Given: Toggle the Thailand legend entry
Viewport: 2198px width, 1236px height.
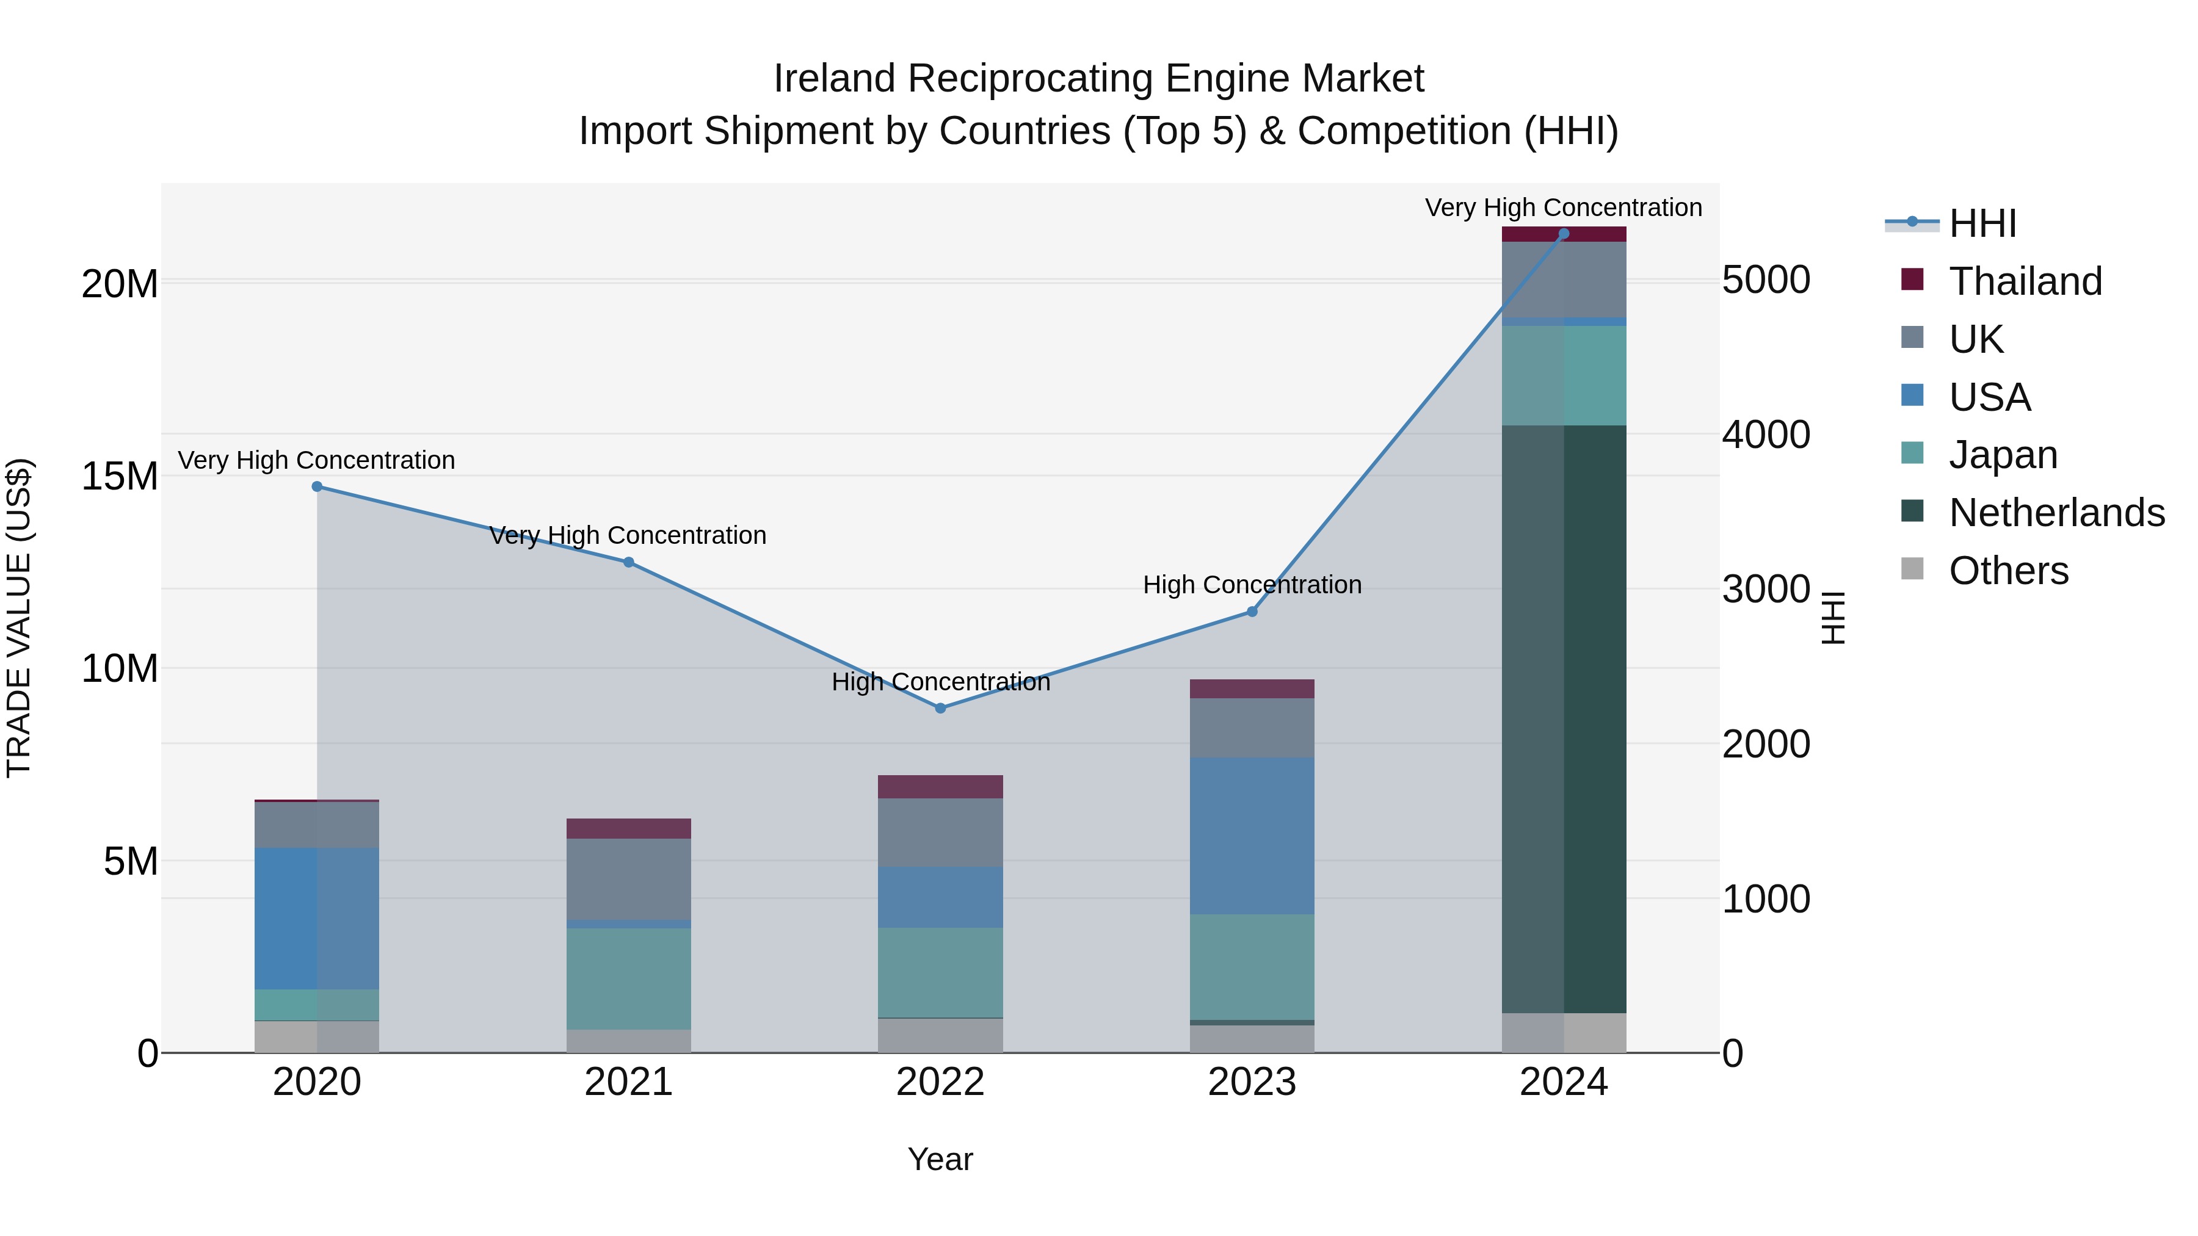Looking at the screenshot, I should click(x=2002, y=281).
